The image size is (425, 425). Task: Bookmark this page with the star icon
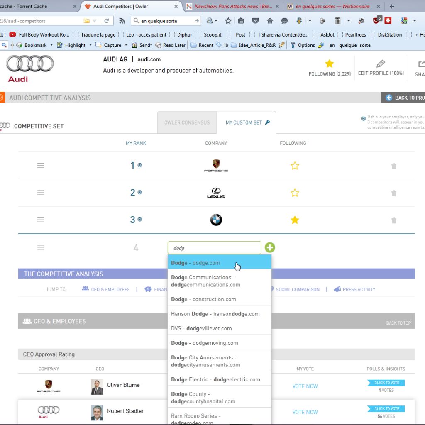(228, 21)
